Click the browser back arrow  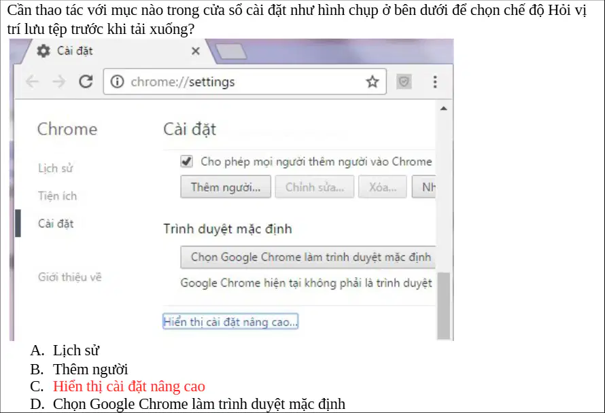[32, 82]
